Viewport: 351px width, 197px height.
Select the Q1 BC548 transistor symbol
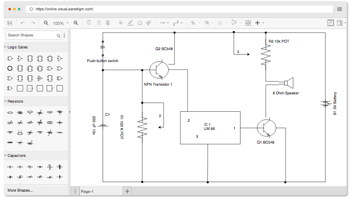pyautogui.click(x=267, y=128)
